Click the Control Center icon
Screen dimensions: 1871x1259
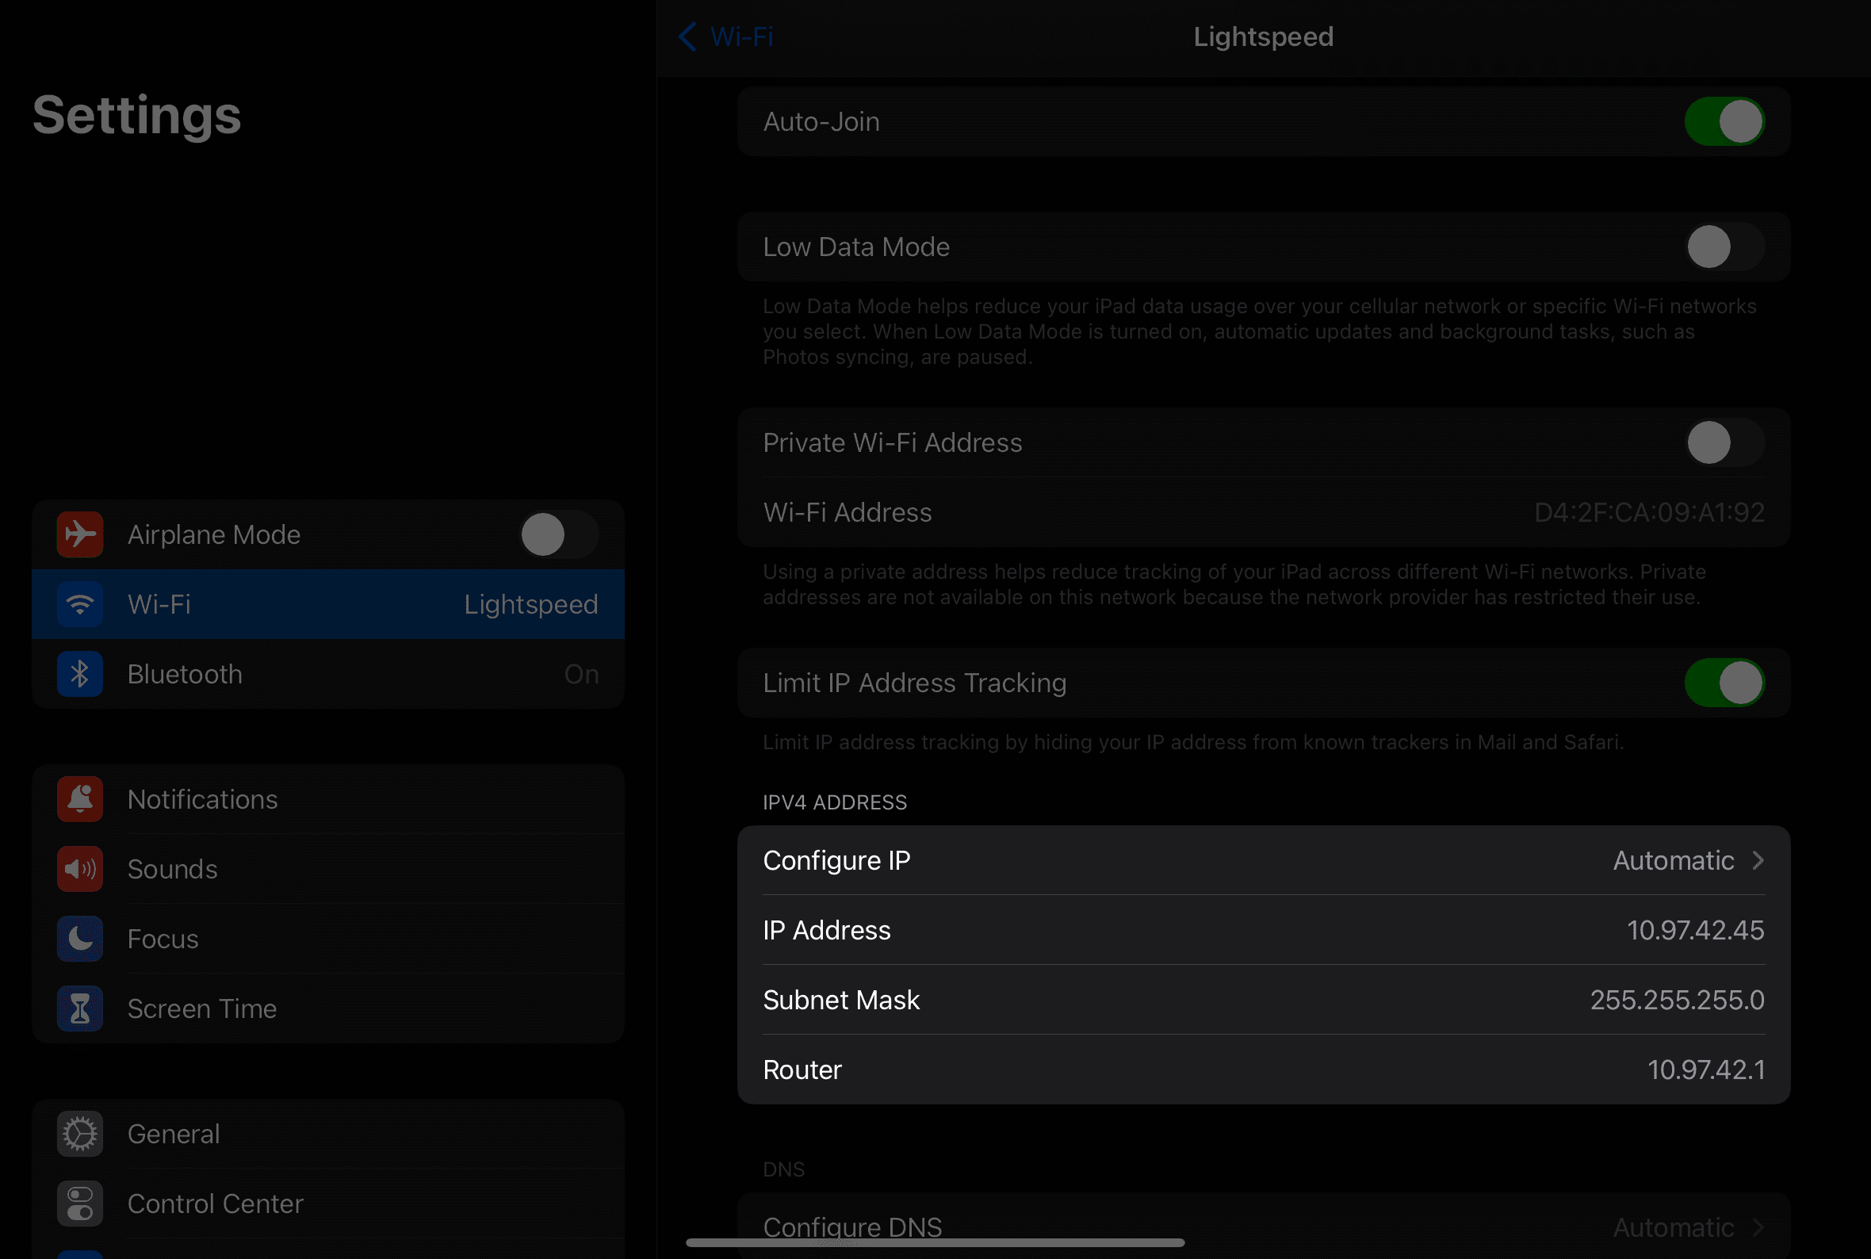[79, 1204]
